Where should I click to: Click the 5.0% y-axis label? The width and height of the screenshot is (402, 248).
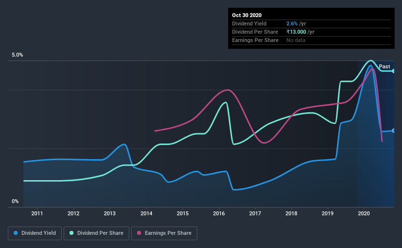click(x=17, y=55)
